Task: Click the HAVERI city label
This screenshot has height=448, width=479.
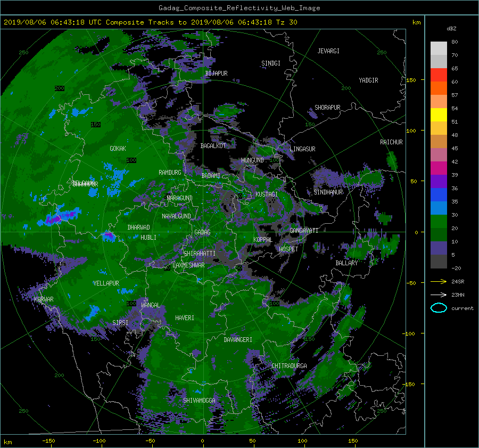Action: coord(185,319)
